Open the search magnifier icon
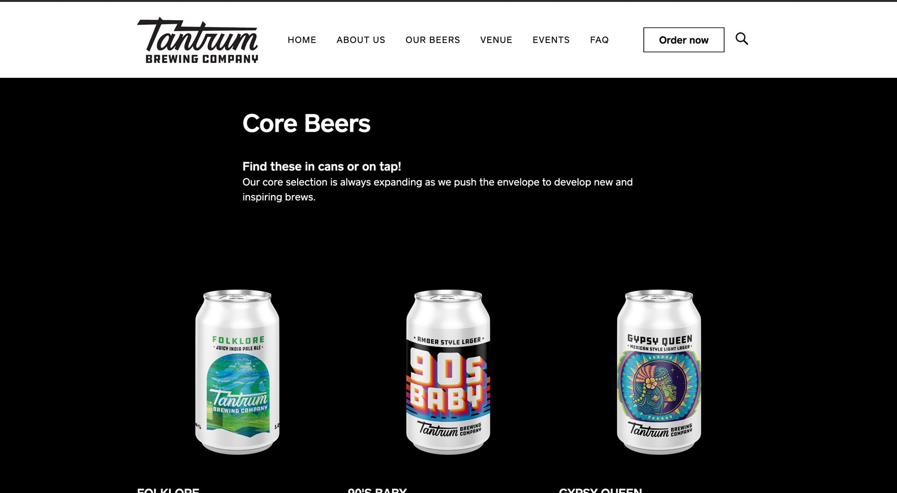Image resolution: width=897 pixels, height=493 pixels. click(x=741, y=39)
